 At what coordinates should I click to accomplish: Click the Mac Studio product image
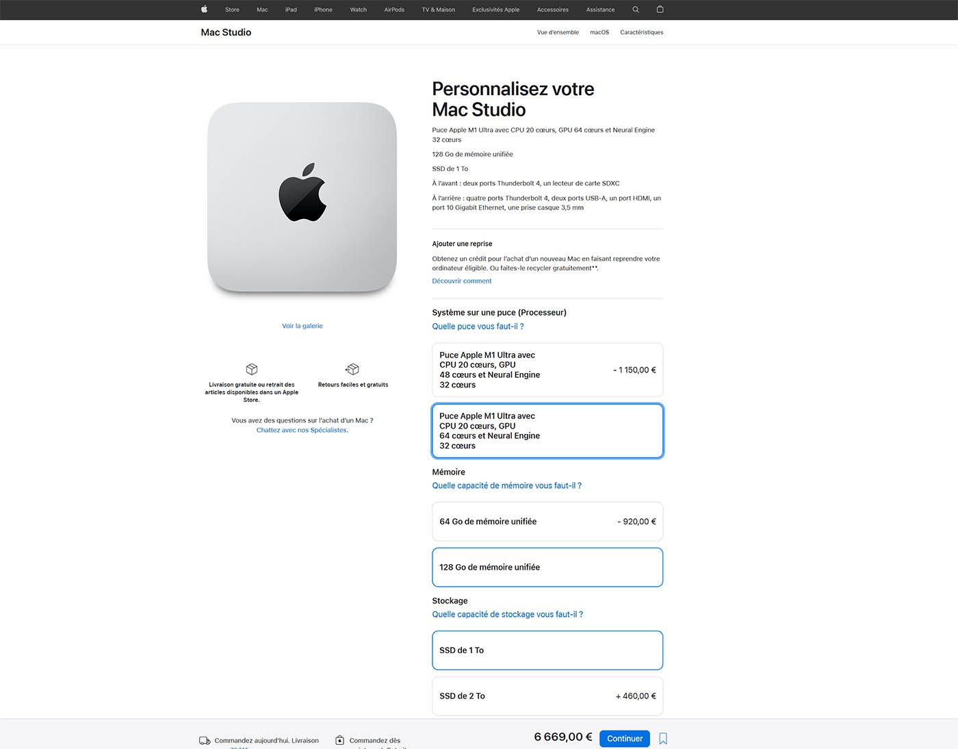coord(302,198)
